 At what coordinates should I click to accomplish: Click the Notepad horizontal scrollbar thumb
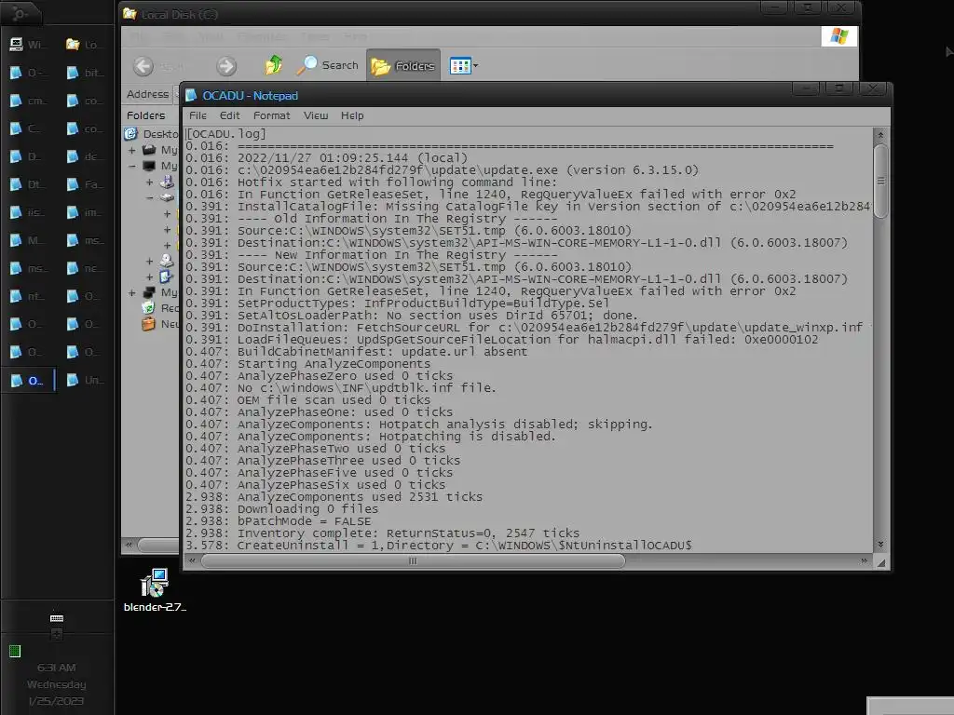pyautogui.click(x=413, y=560)
